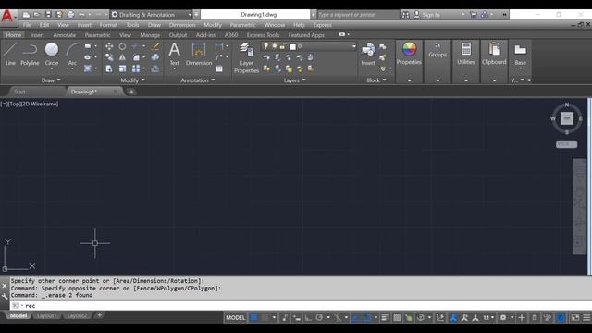This screenshot has height=333, width=592.
Task: Open the Clipboard panel
Action: click(x=494, y=54)
